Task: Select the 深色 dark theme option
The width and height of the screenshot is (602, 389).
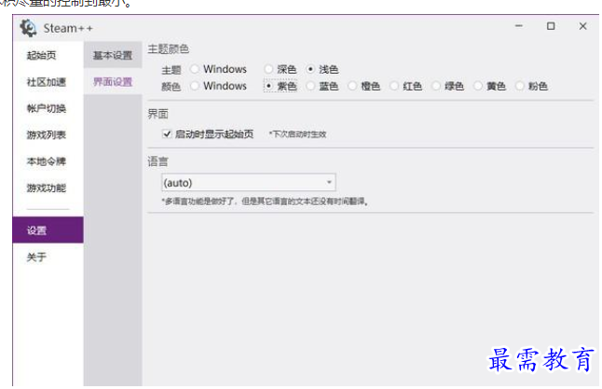Action: click(280, 69)
